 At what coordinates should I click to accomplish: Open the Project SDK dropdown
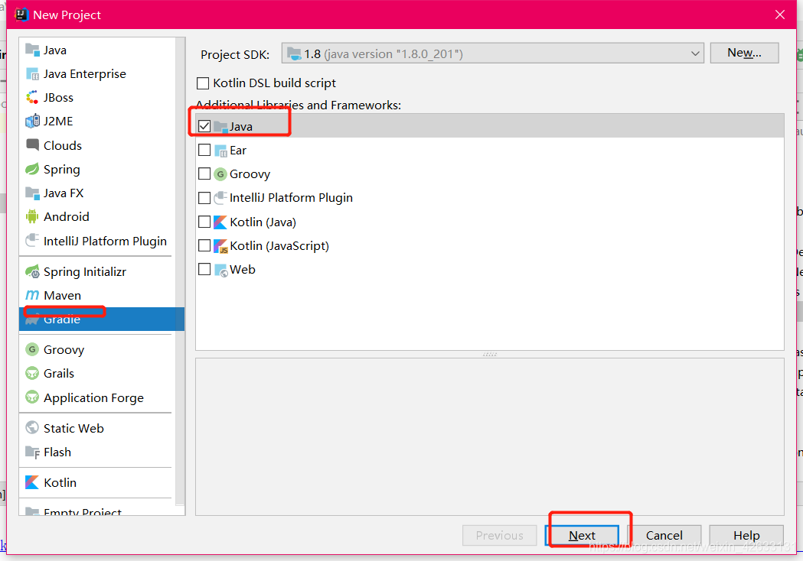[493, 54]
